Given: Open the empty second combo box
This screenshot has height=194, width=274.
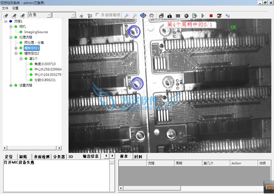Looking at the screenshot, I should coord(73,15).
